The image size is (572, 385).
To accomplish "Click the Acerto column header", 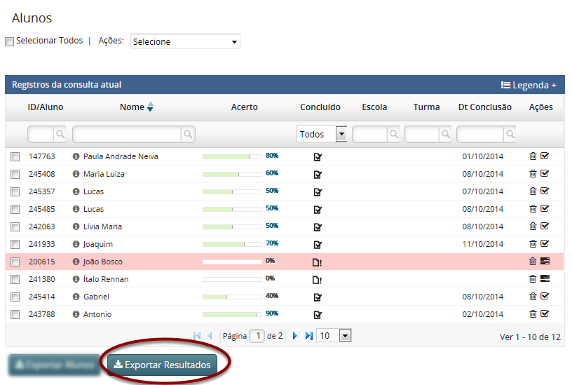I will [244, 107].
